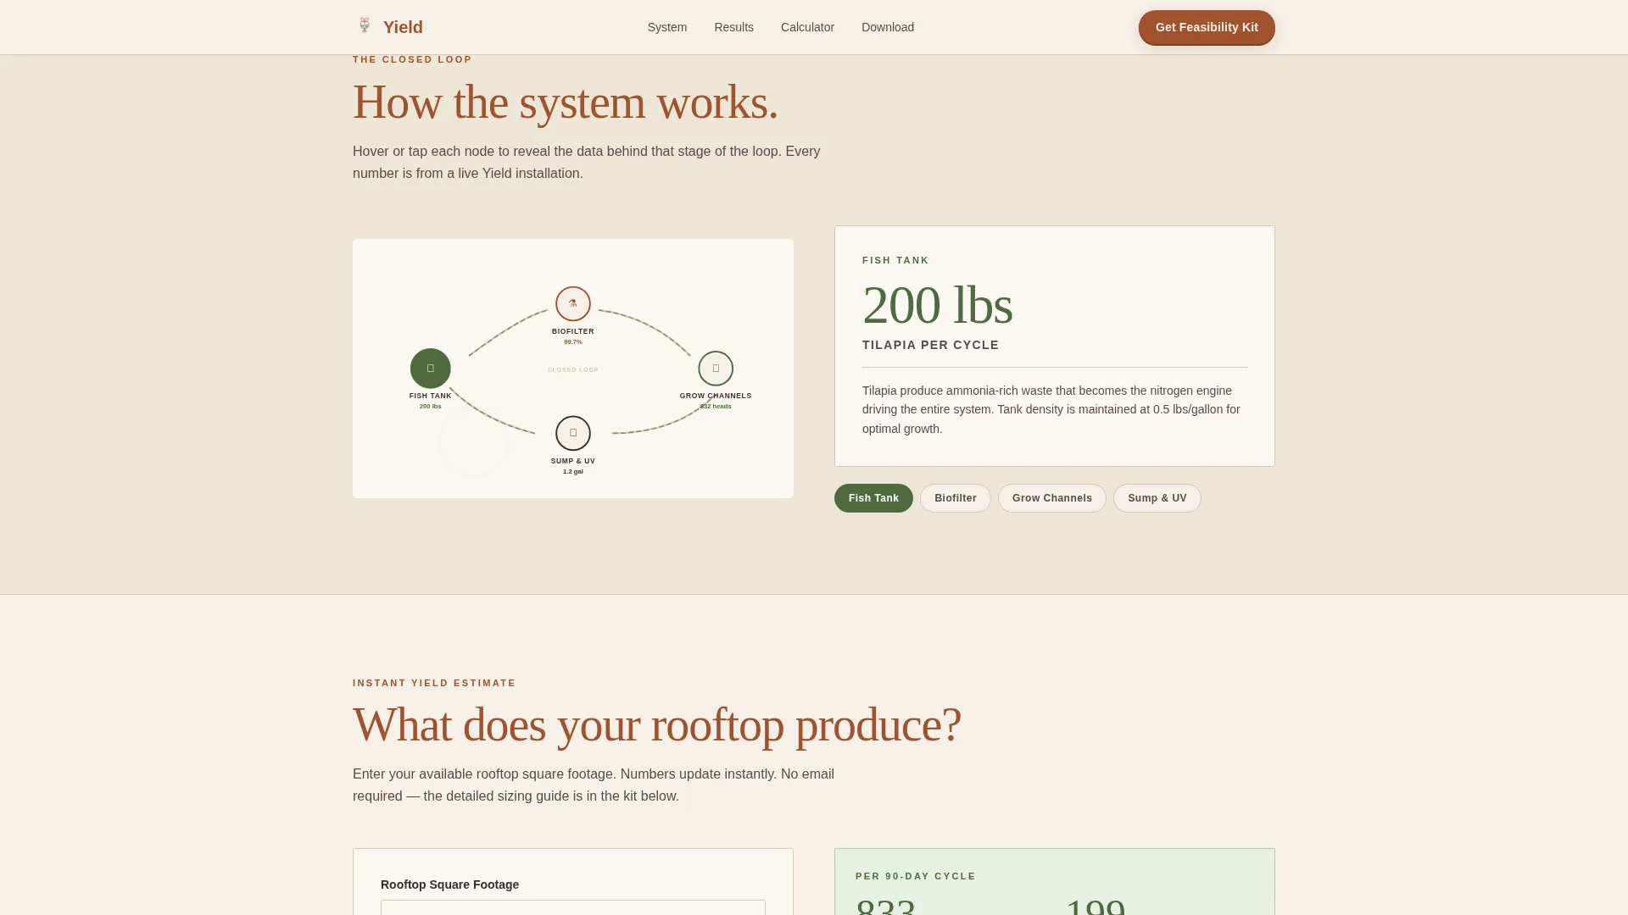Click the "200 lbs" value in detail card

point(938,305)
